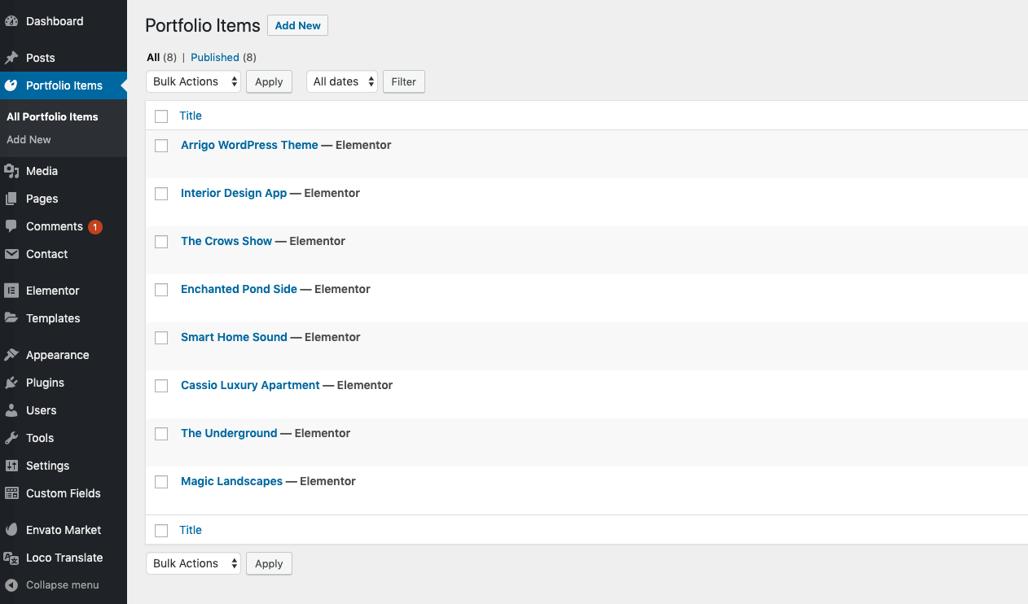Go to the Custom Fields menu
Screen dimensions: 1028x604
63,493
